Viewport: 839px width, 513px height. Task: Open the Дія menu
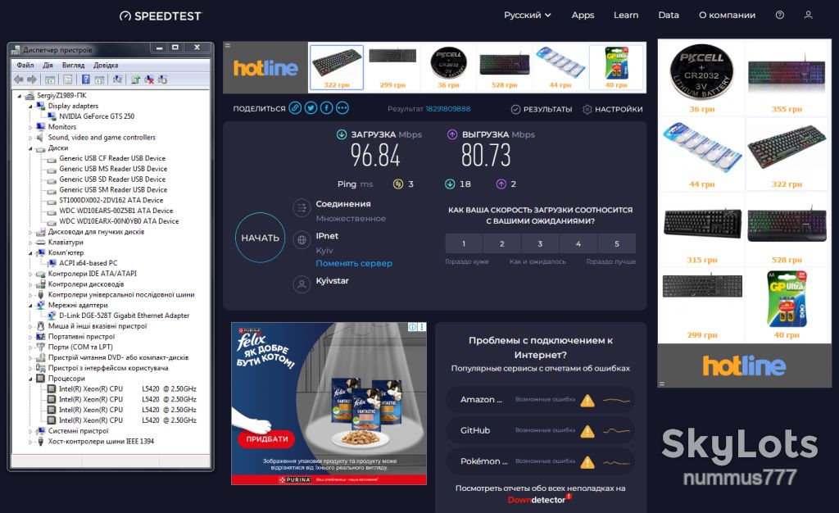pos(48,66)
